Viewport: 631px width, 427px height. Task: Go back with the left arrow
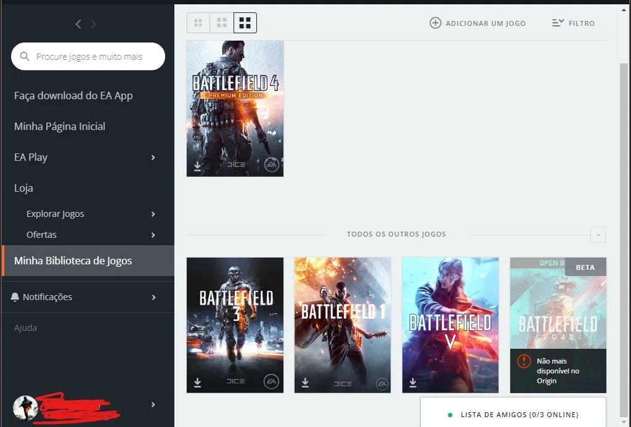pyautogui.click(x=78, y=24)
